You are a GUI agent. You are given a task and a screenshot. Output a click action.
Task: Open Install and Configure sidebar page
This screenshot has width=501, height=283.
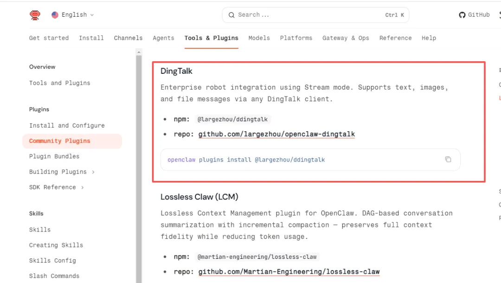(67, 126)
